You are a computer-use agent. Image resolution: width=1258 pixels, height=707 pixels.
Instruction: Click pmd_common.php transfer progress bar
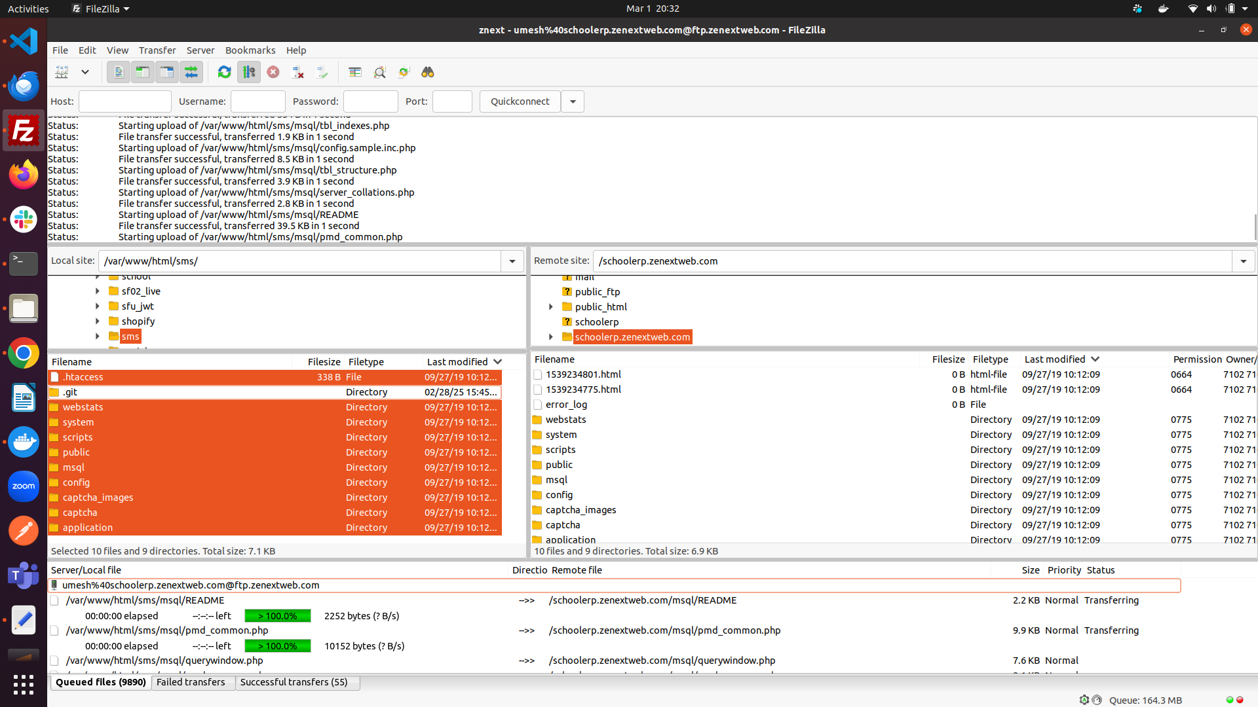point(278,646)
